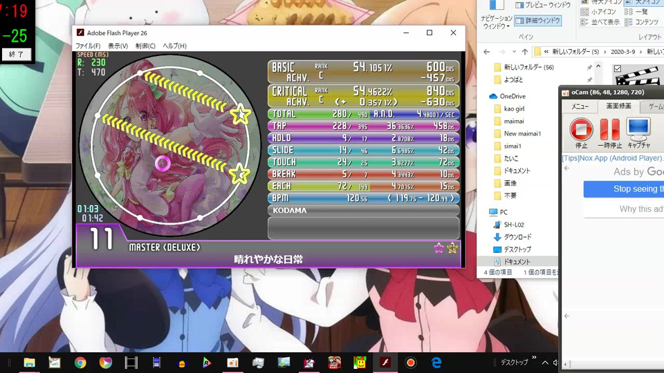Select 一覧 layout option in Explorer ribbon
Screen dimensions: 664x373
coord(636,12)
